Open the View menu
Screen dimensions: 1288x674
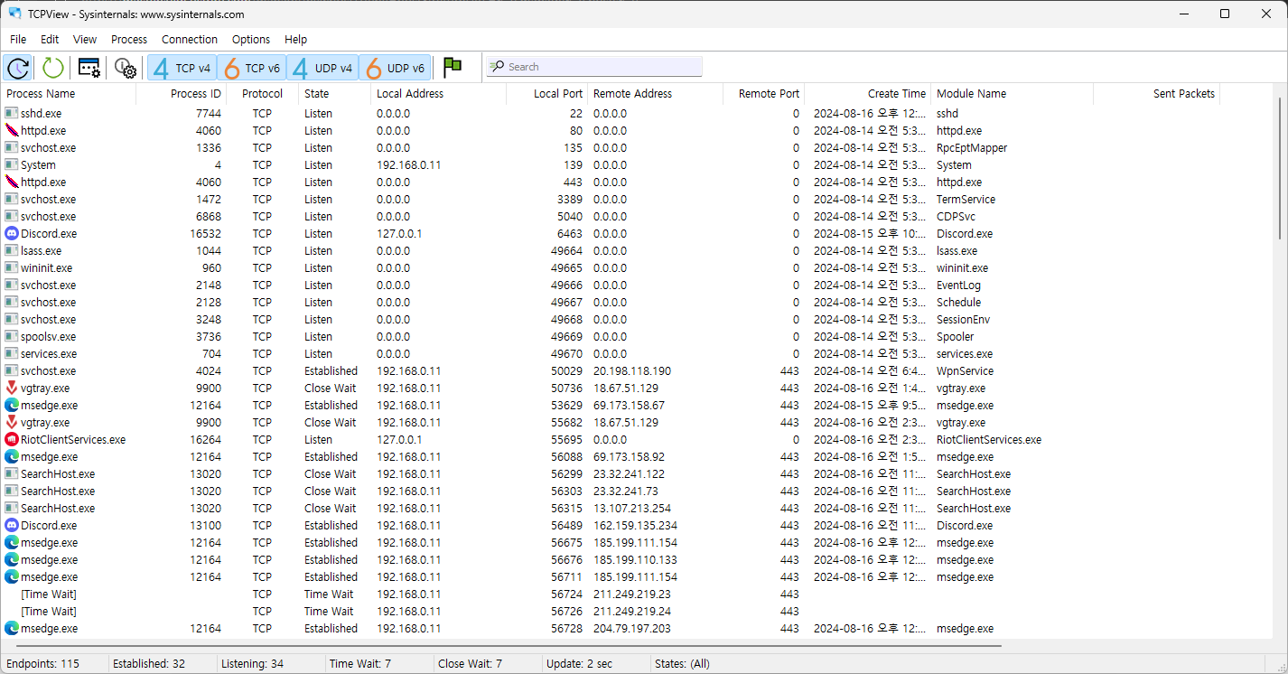(x=85, y=39)
